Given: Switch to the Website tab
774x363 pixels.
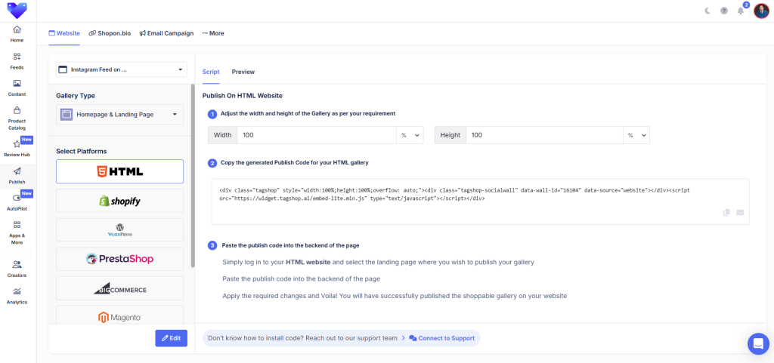Looking at the screenshot, I should (x=64, y=33).
